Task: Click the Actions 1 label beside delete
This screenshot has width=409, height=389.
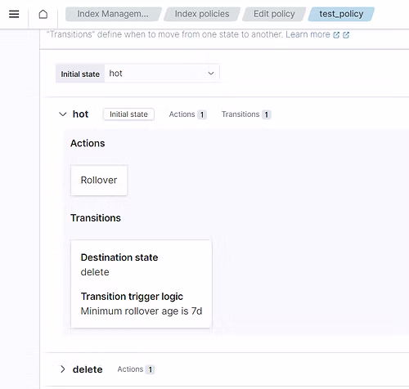Action: pos(136,369)
